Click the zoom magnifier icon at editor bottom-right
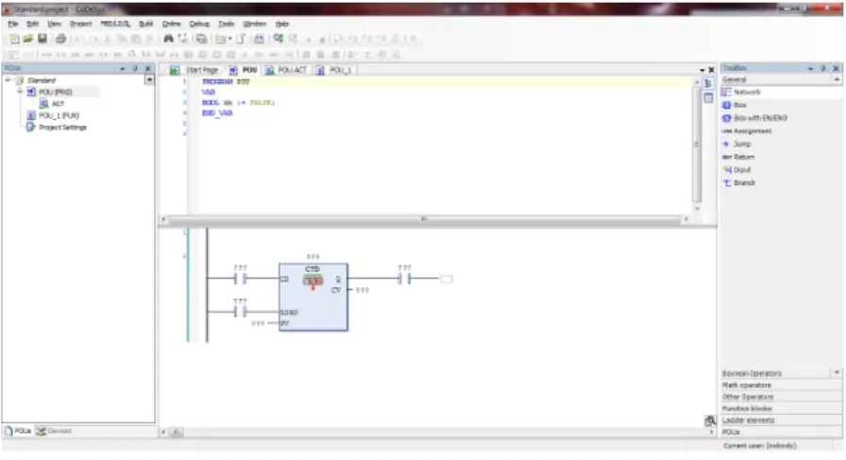Viewport: 846px width, 460px height. point(710,420)
